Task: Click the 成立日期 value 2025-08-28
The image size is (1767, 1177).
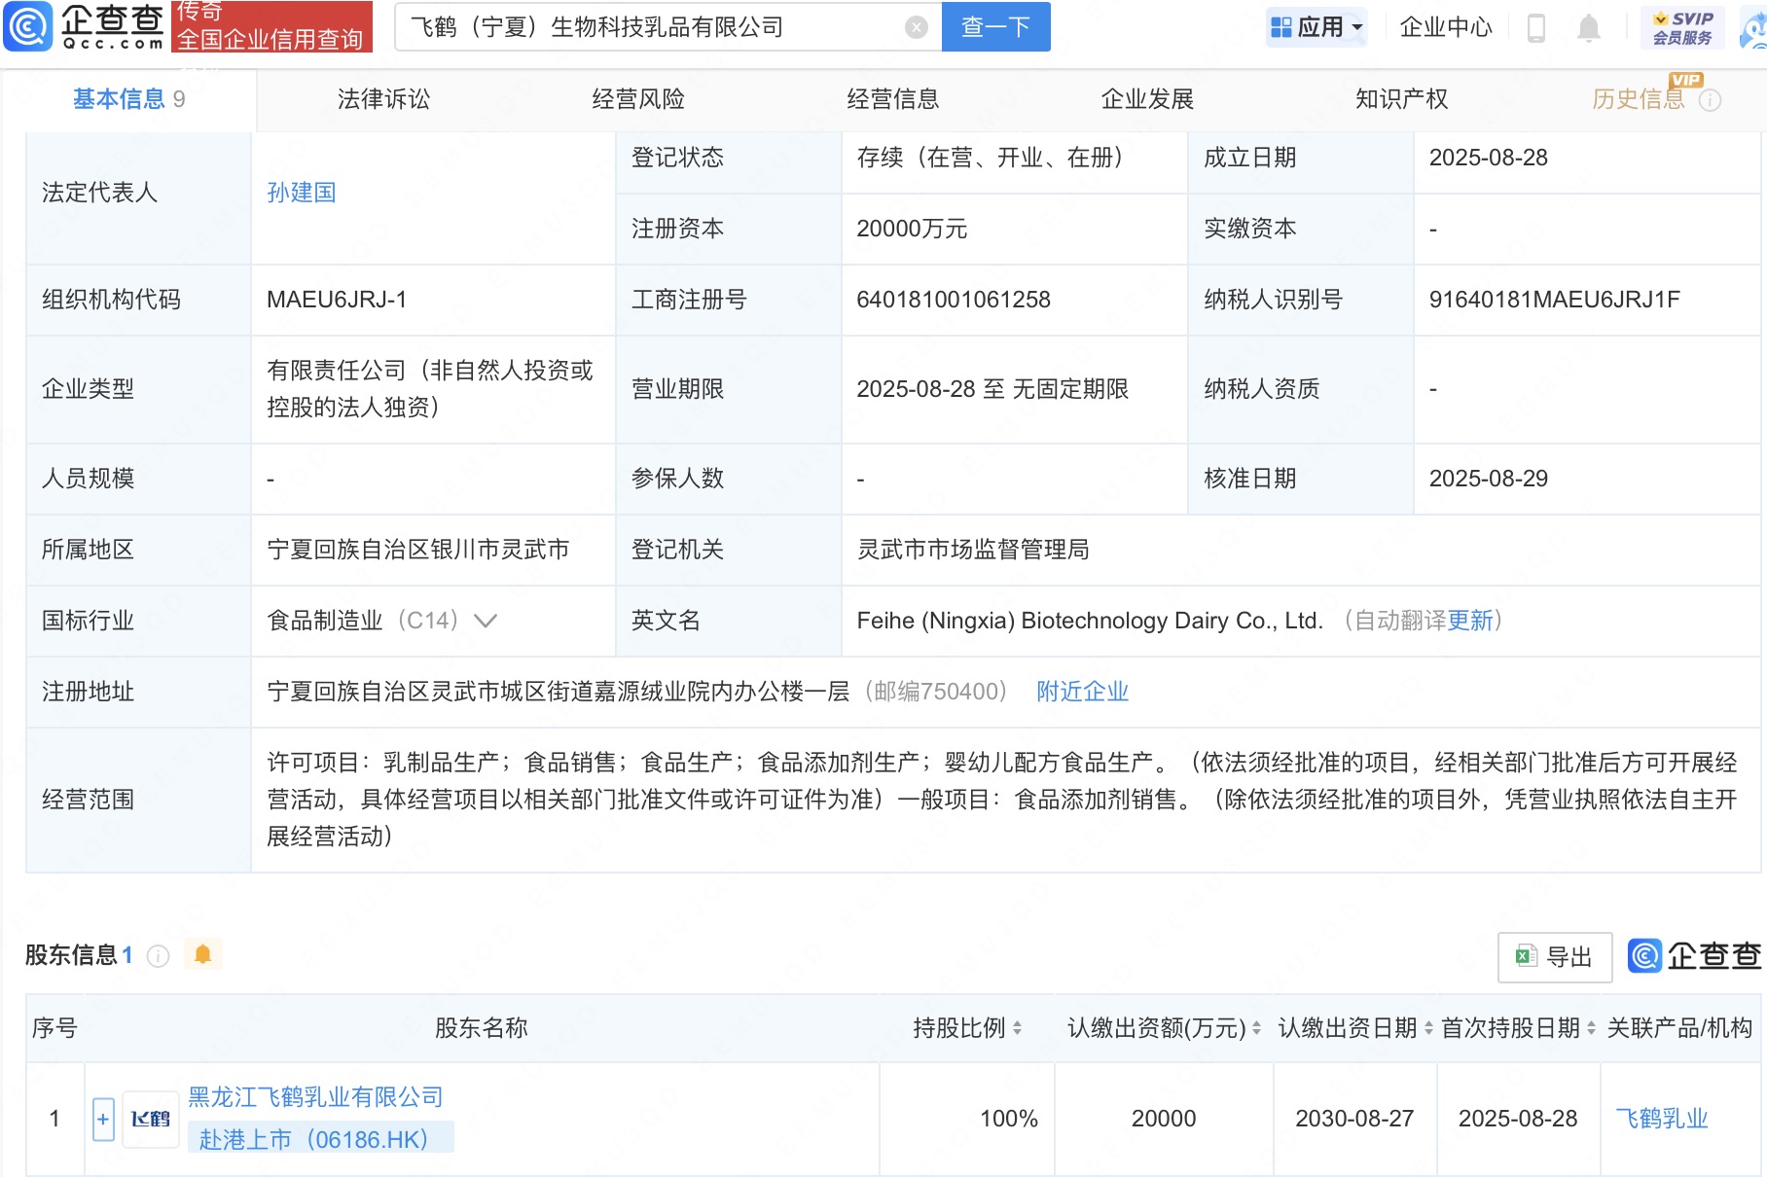Action: 1488,158
